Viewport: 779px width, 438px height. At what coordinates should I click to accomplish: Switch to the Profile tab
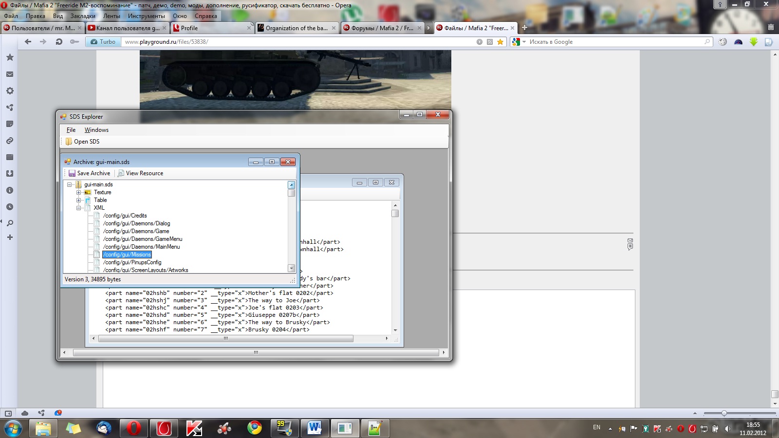pos(212,28)
